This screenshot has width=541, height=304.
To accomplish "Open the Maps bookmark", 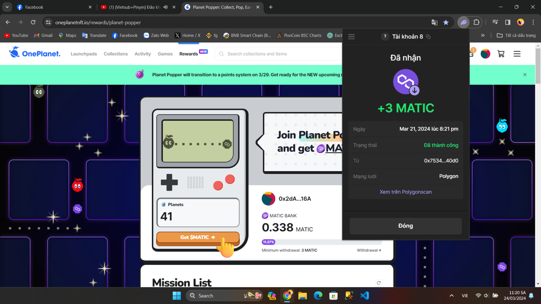I will tap(67, 35).
